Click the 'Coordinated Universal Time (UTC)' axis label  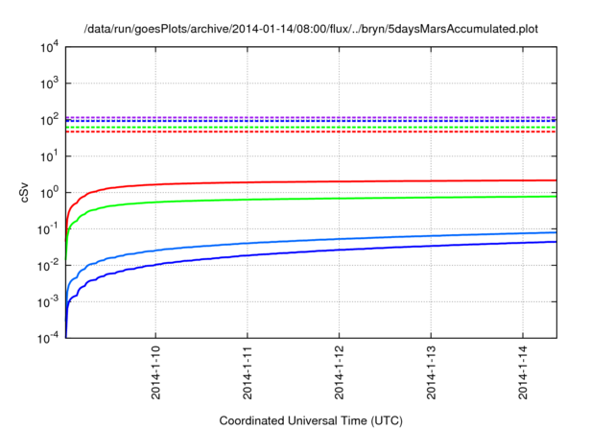(x=311, y=420)
